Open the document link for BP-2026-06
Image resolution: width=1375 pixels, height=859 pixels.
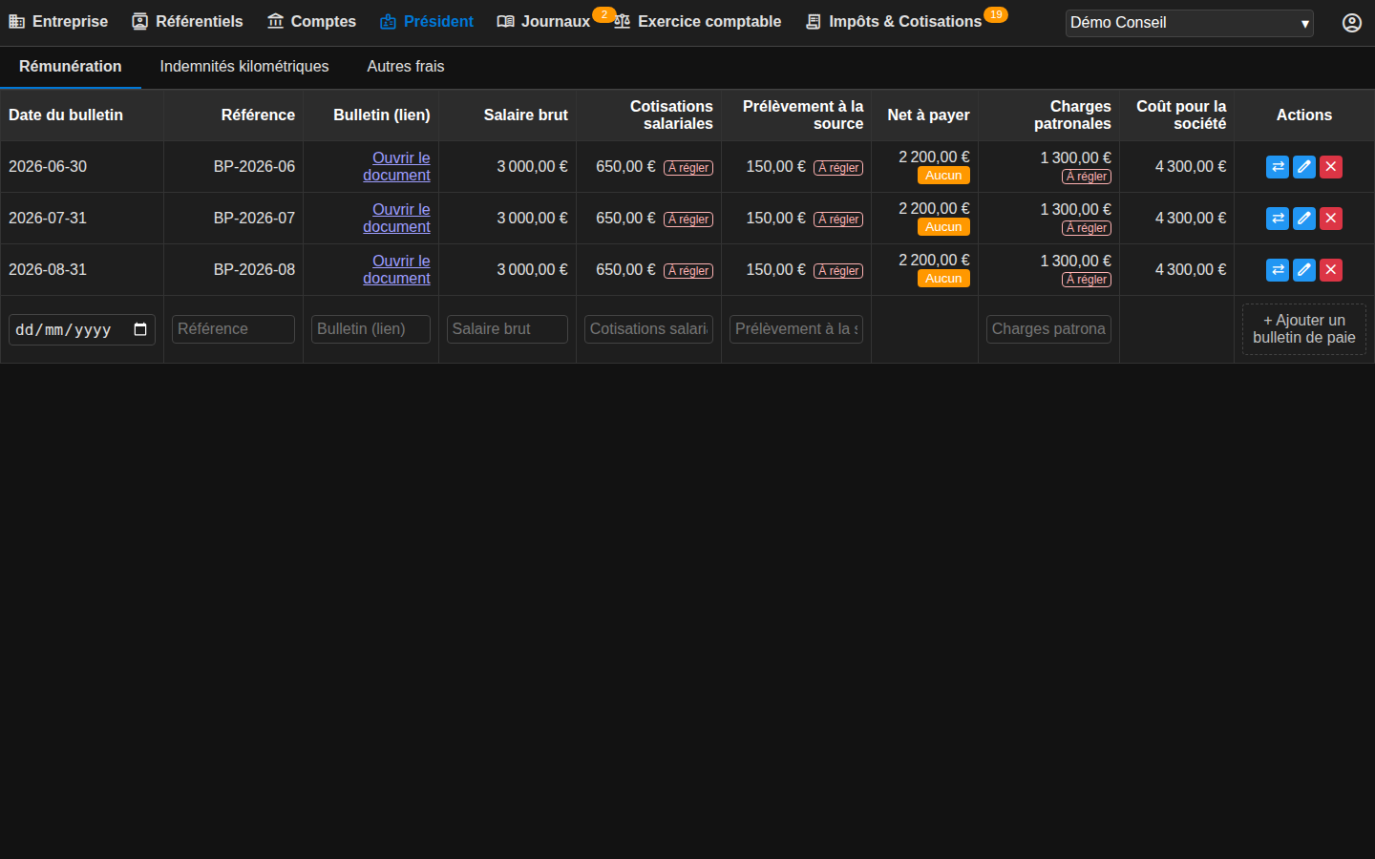[x=396, y=167]
